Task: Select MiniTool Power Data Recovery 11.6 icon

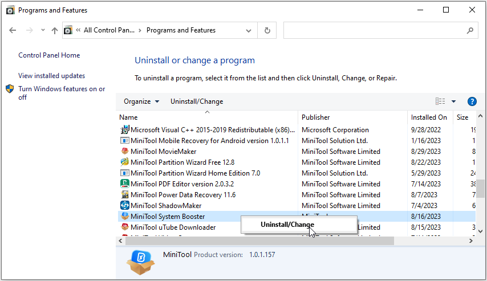Action: click(x=124, y=195)
